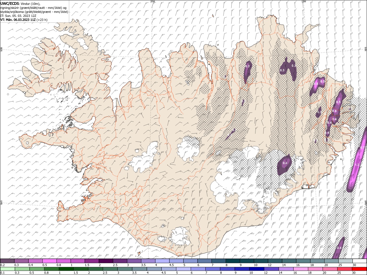Click the dark blue rain swatch between 10 and 12

[x=257, y=269]
